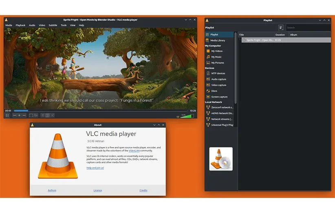Mute audio using the speaker icon
The width and height of the screenshot is (335, 213).
[178, 116]
